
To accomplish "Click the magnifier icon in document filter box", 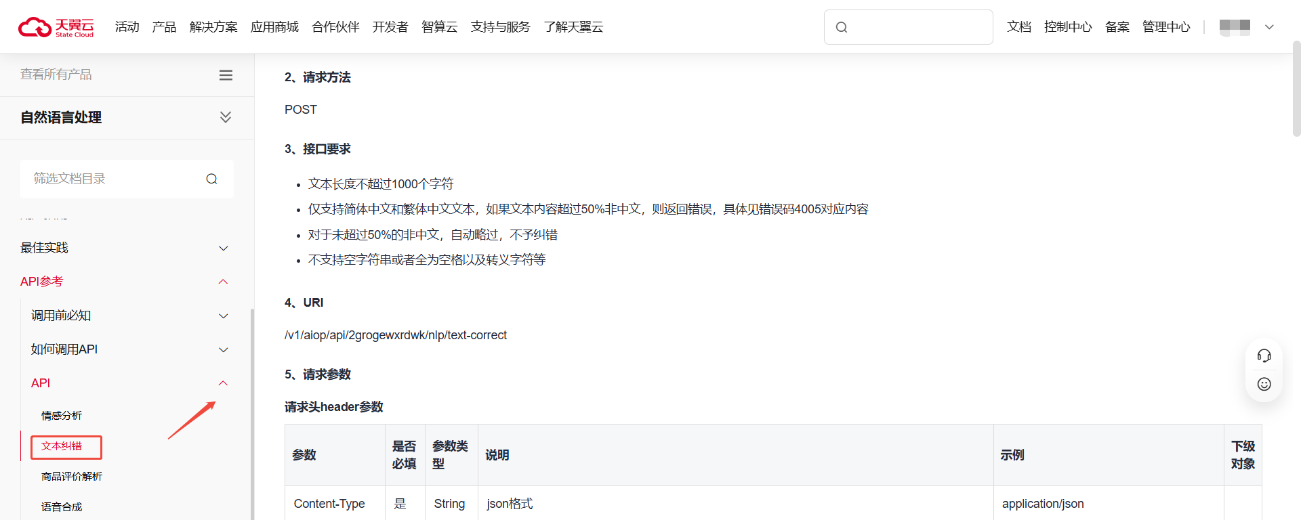I will (x=211, y=179).
